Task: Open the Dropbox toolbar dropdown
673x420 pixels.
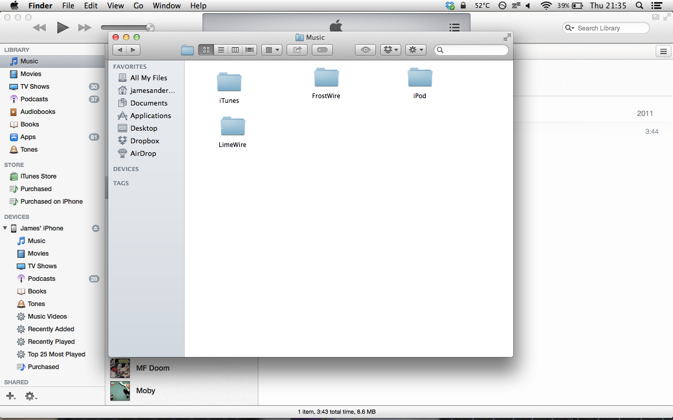Action: [x=391, y=50]
